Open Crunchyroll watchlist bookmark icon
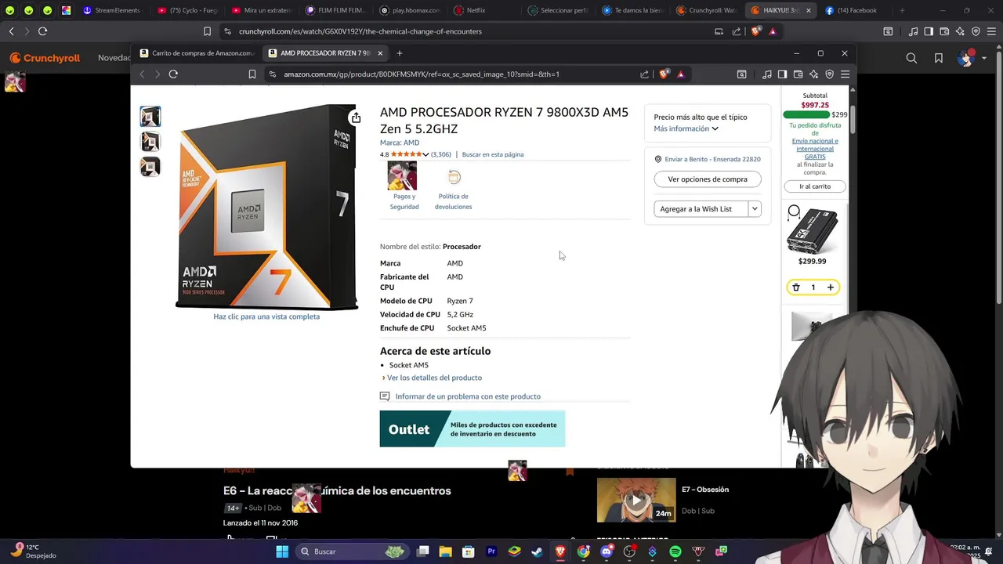This screenshot has height=564, width=1003. 939,58
